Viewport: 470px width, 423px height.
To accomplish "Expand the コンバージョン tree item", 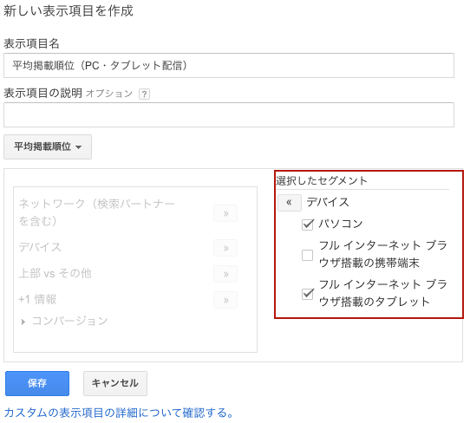I will [23, 322].
